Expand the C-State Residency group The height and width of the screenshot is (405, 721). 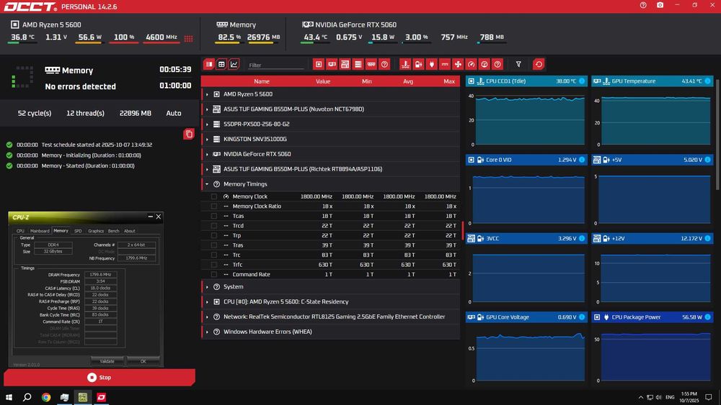click(207, 302)
